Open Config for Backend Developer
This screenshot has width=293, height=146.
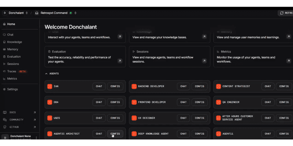[200, 87]
